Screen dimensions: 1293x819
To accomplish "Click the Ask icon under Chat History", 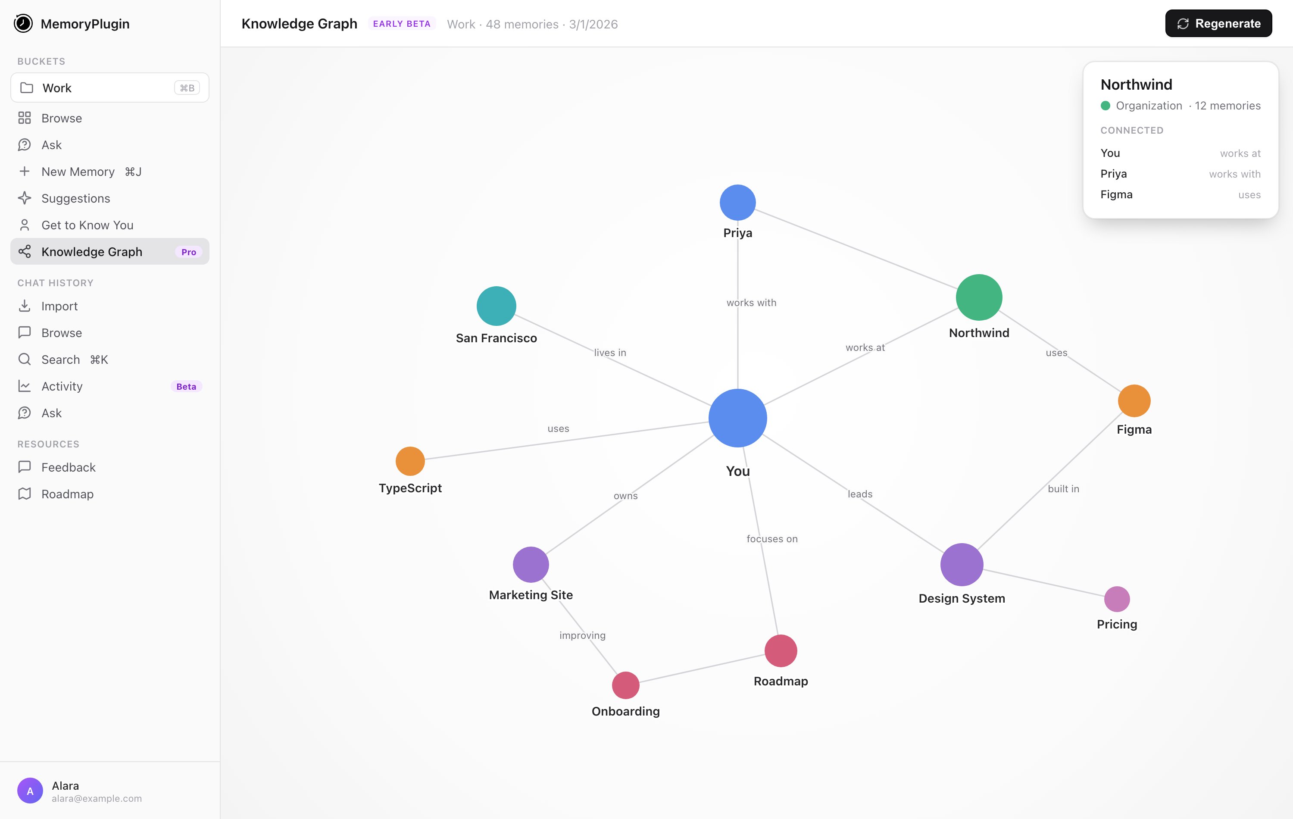I will point(25,413).
